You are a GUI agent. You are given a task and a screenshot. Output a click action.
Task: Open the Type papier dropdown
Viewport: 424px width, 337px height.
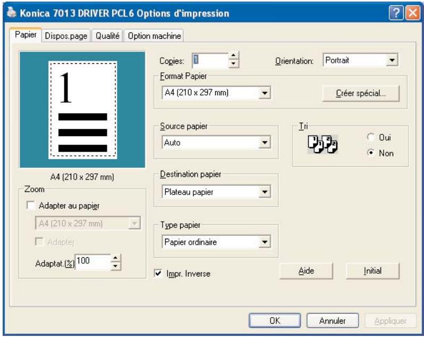coord(216,242)
